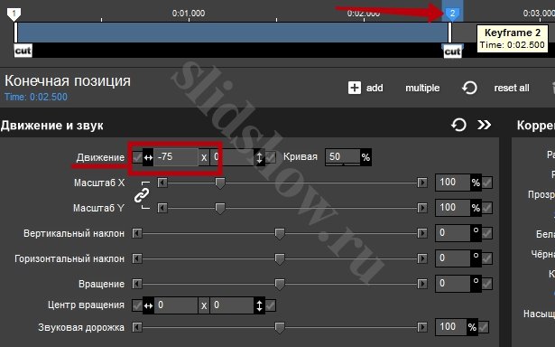555x347 pixels.
Task: Click the reset all circular arrow icon
Action: tap(469, 88)
